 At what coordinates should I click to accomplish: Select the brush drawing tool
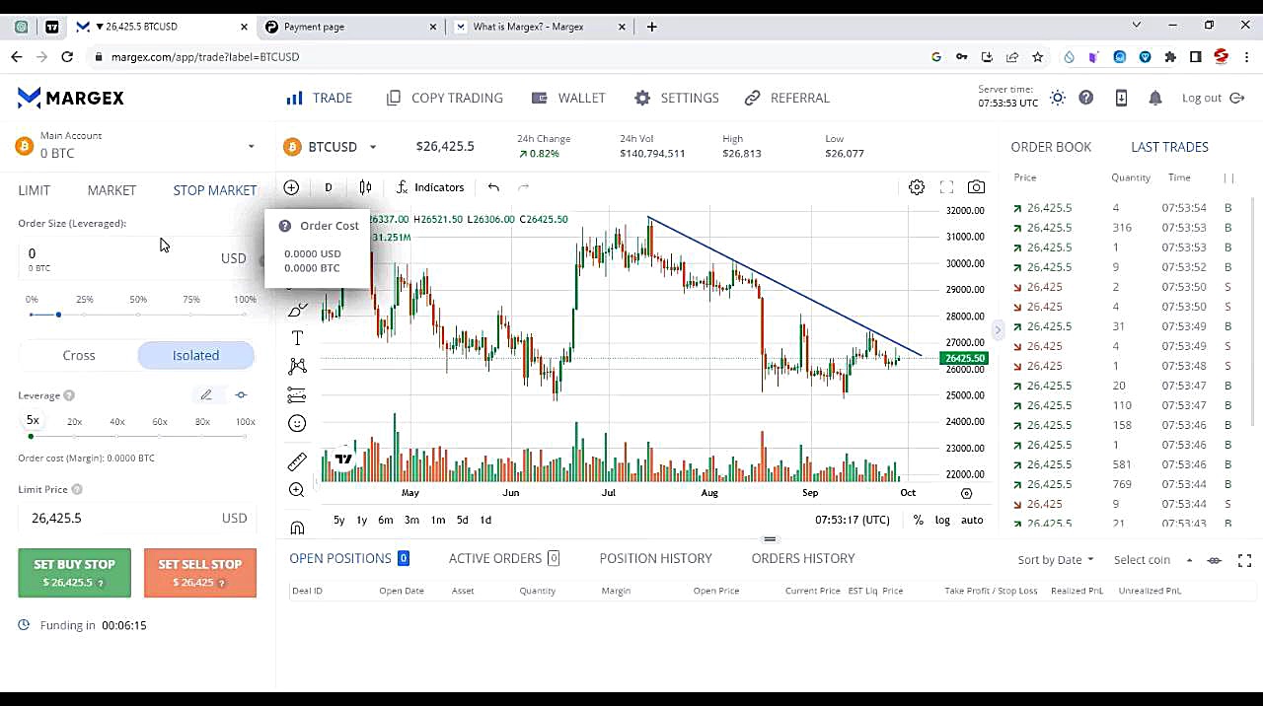coord(297,311)
